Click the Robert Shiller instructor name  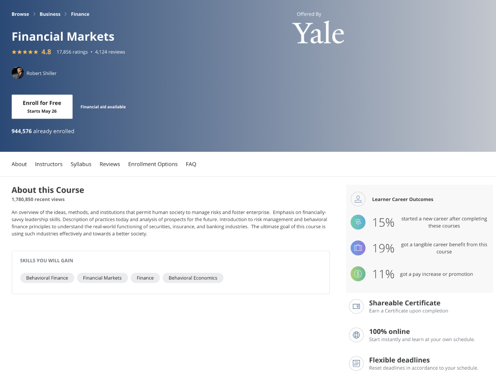tap(41, 73)
